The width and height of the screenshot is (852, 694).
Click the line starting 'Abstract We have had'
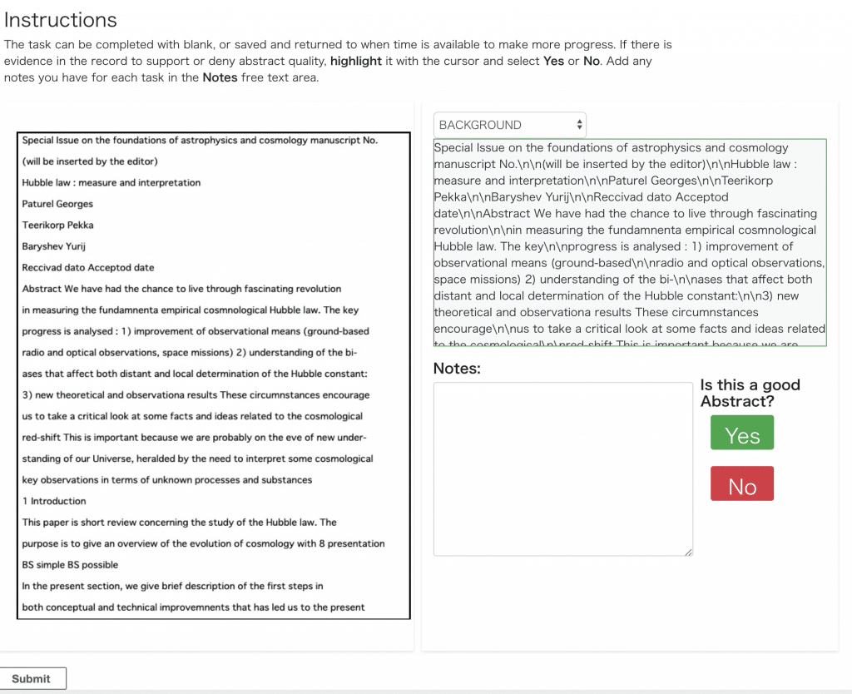click(181, 289)
